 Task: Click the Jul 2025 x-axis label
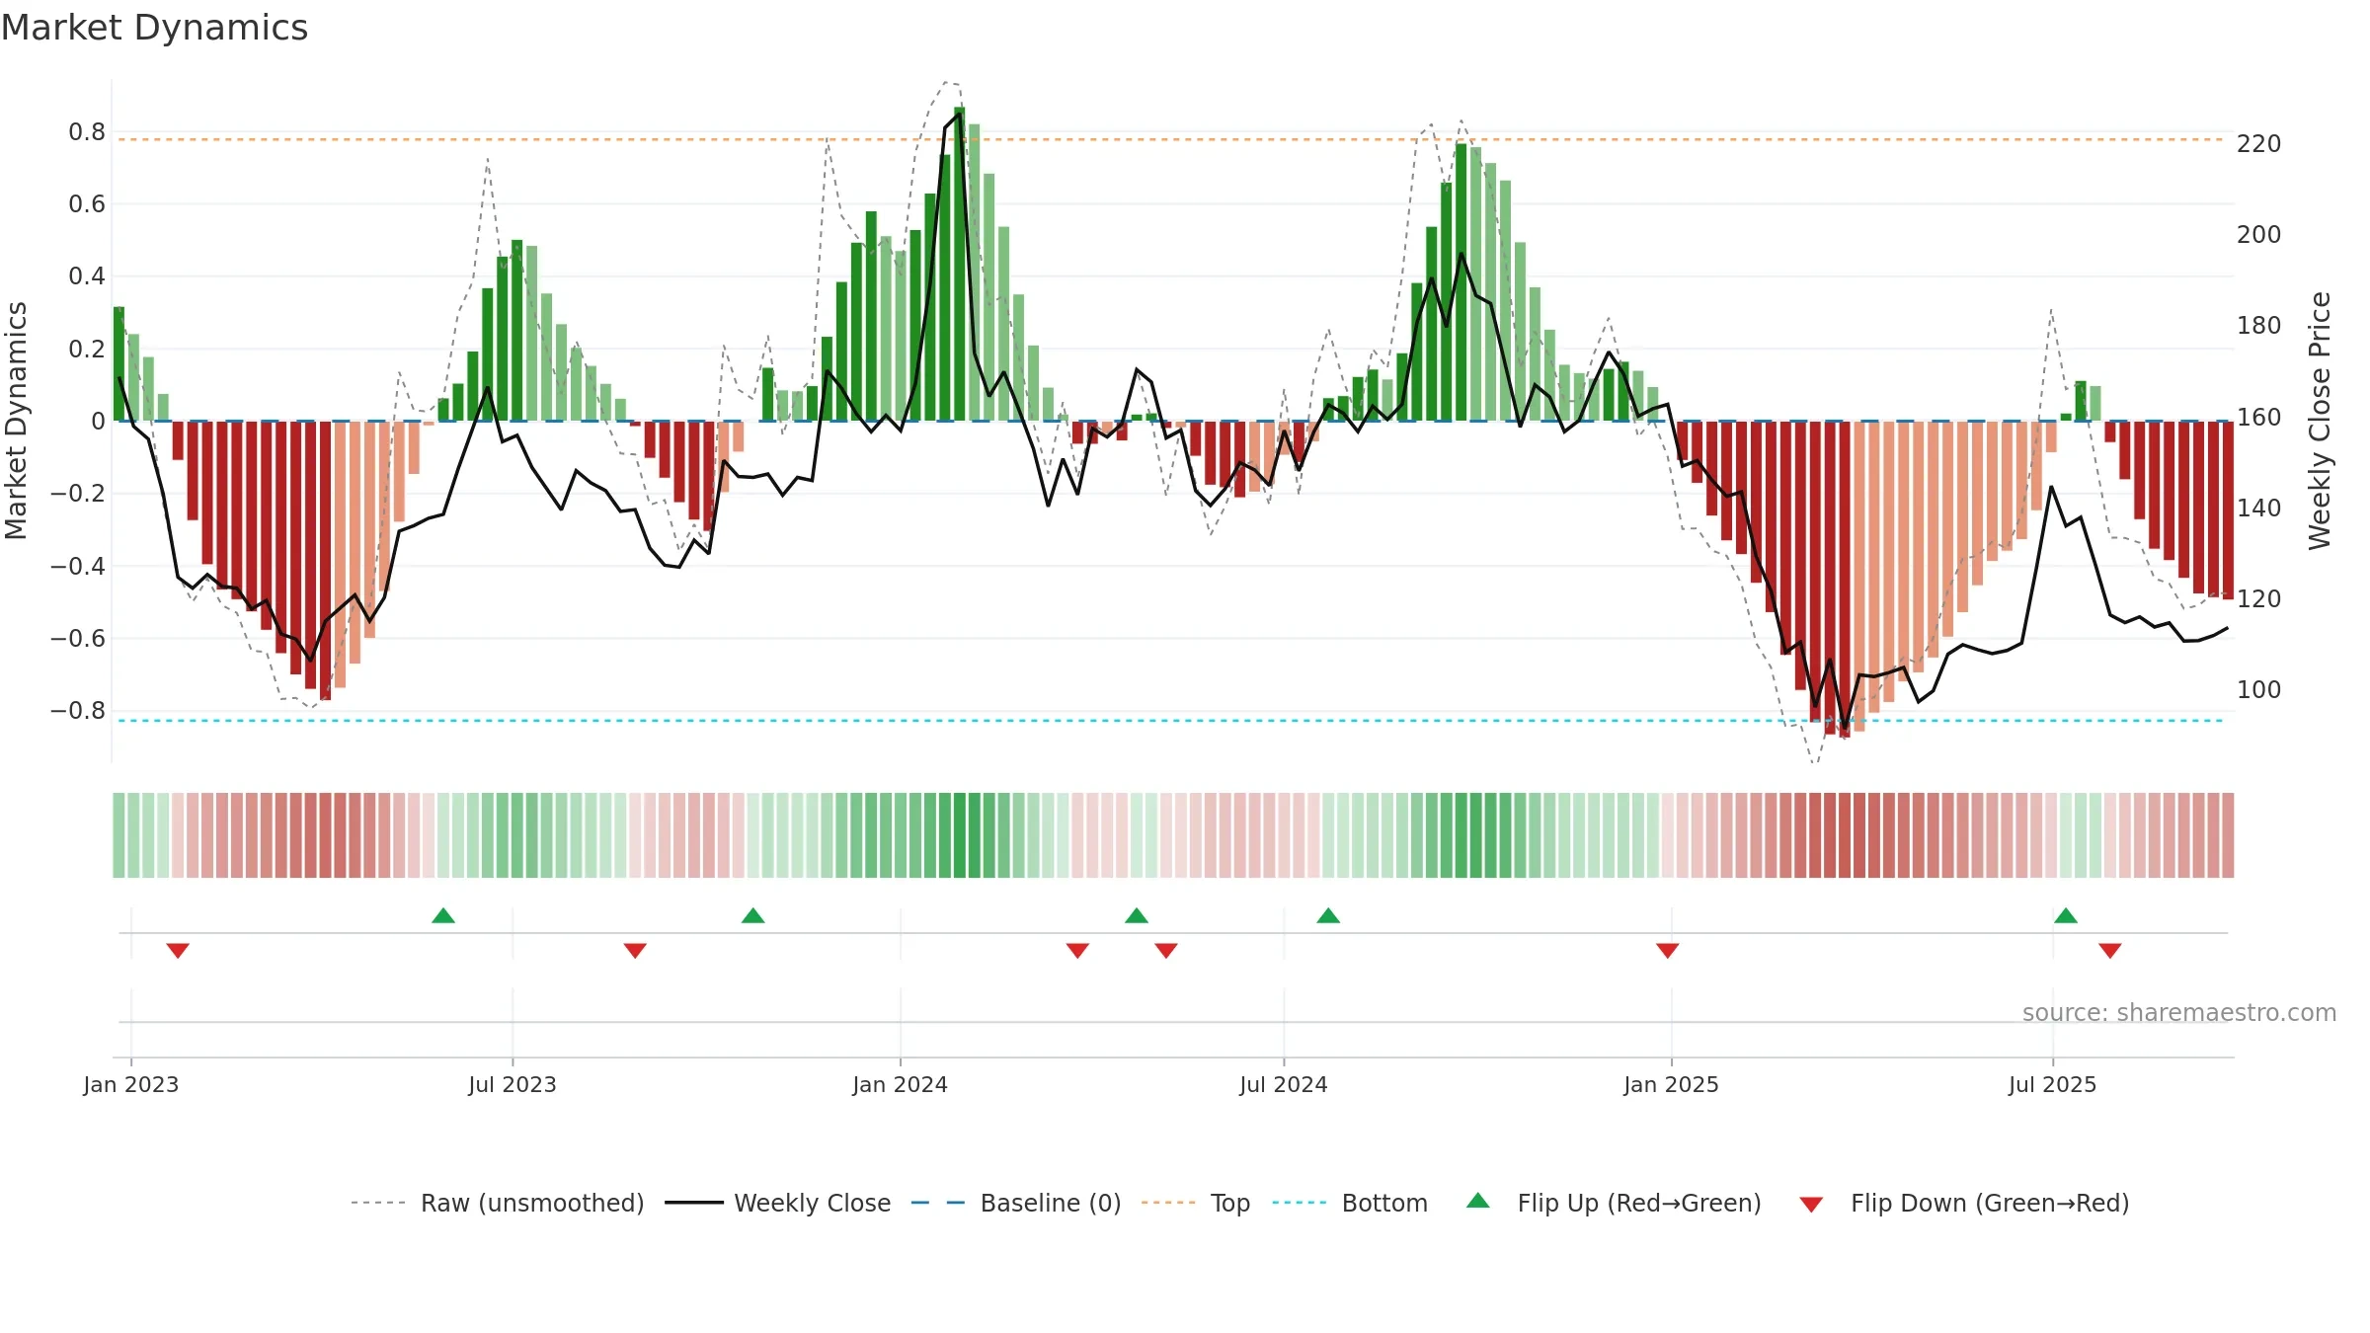pos(2053,1084)
